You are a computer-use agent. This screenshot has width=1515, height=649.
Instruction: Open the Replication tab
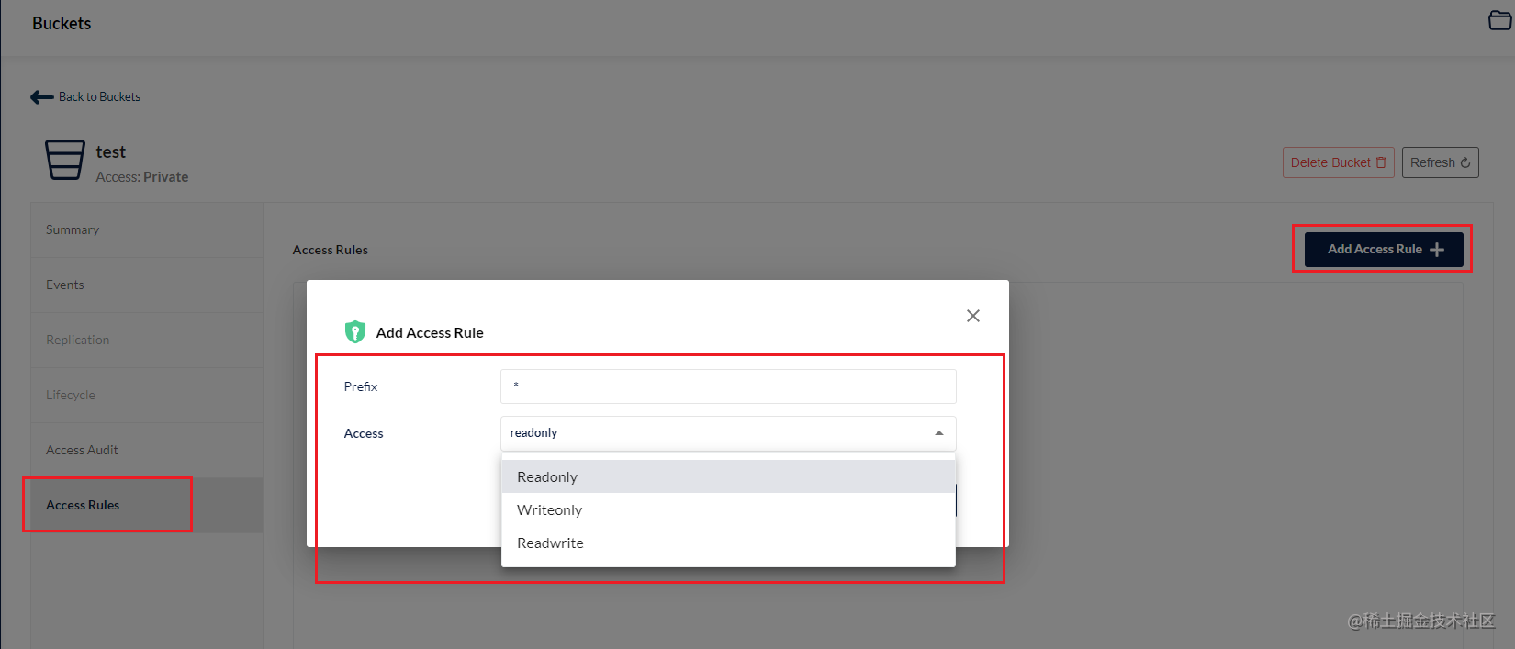(147, 340)
